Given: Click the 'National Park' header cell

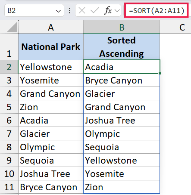Looking at the screenshot, I should coord(51,46).
